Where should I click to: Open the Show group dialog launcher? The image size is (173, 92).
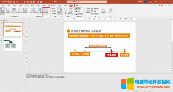pyautogui.click(x=62, y=17)
